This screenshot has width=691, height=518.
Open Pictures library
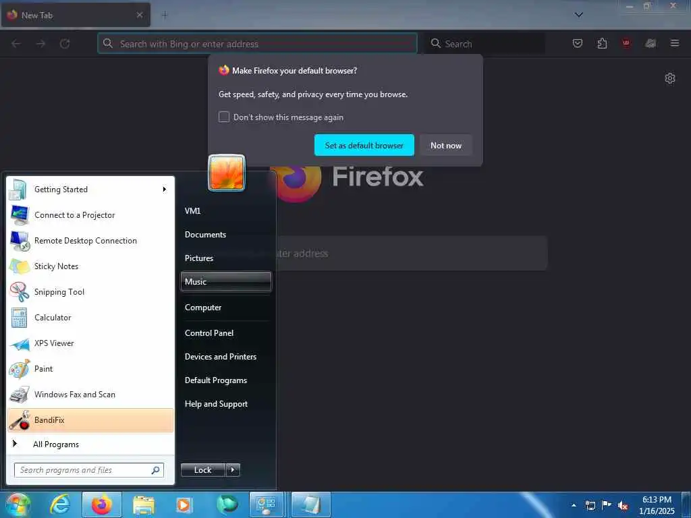[x=225, y=258]
